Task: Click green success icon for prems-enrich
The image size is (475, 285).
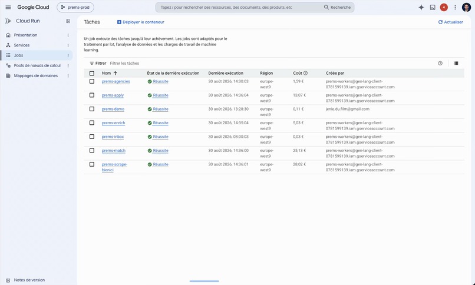Action: coord(150,123)
